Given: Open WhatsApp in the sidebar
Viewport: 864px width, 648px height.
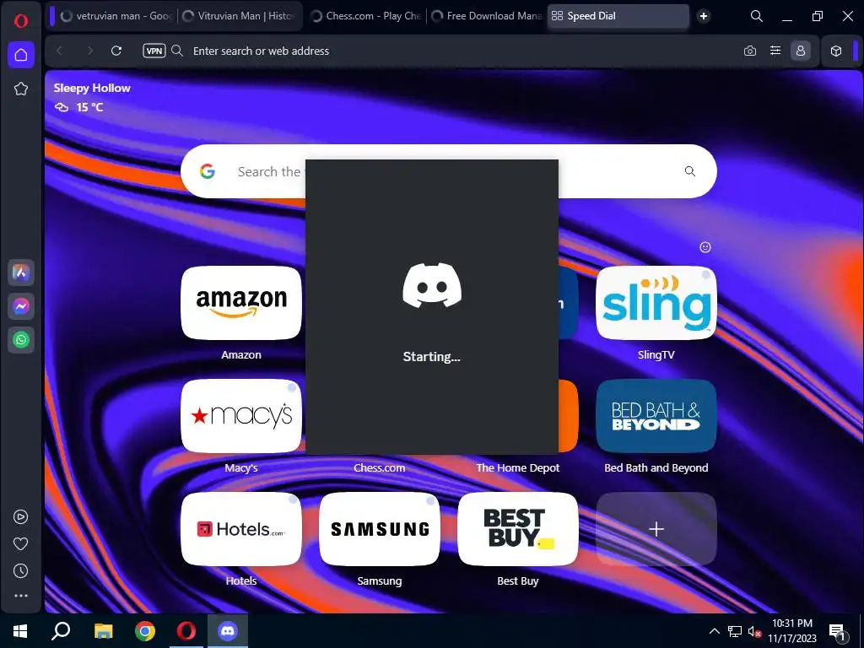Looking at the screenshot, I should pyautogui.click(x=21, y=339).
